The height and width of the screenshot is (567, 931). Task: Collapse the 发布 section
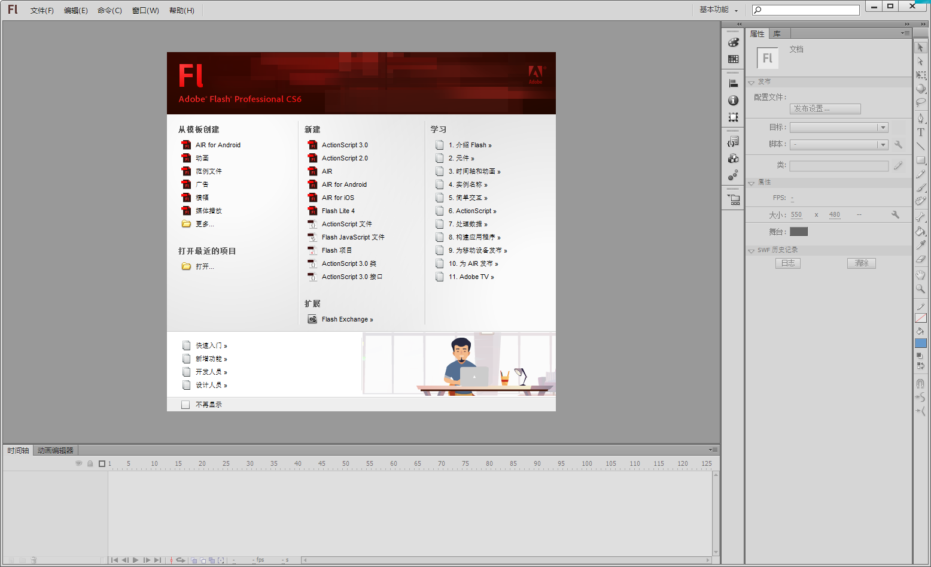[751, 82]
